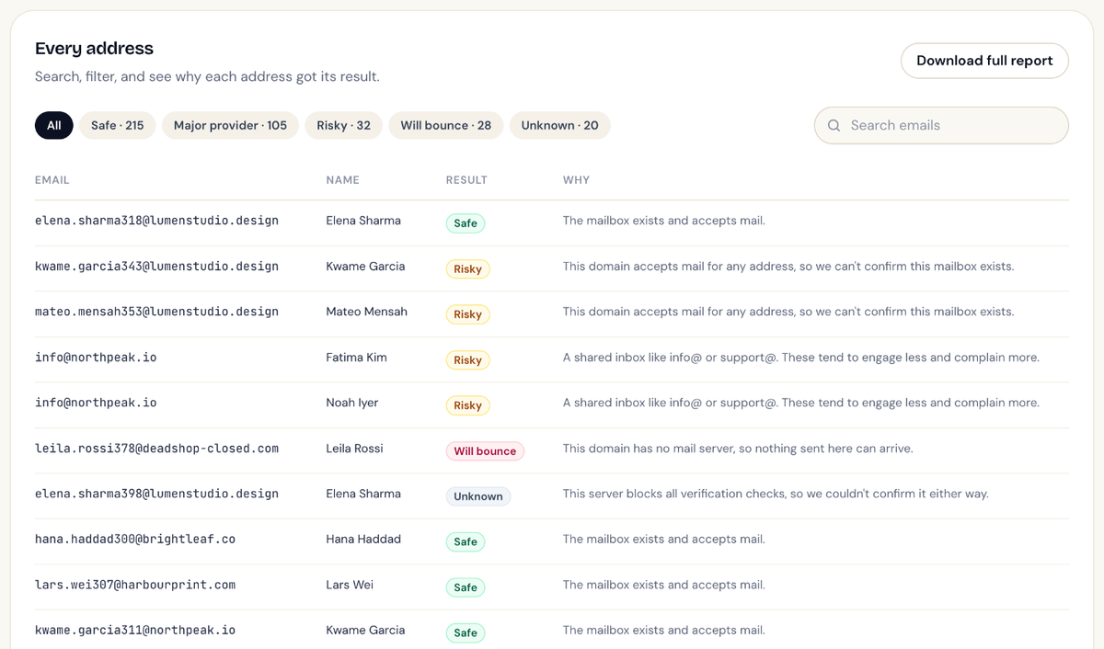The height and width of the screenshot is (649, 1104).
Task: Click Safe badge in kwame.garcia311 row
Action: click(466, 633)
